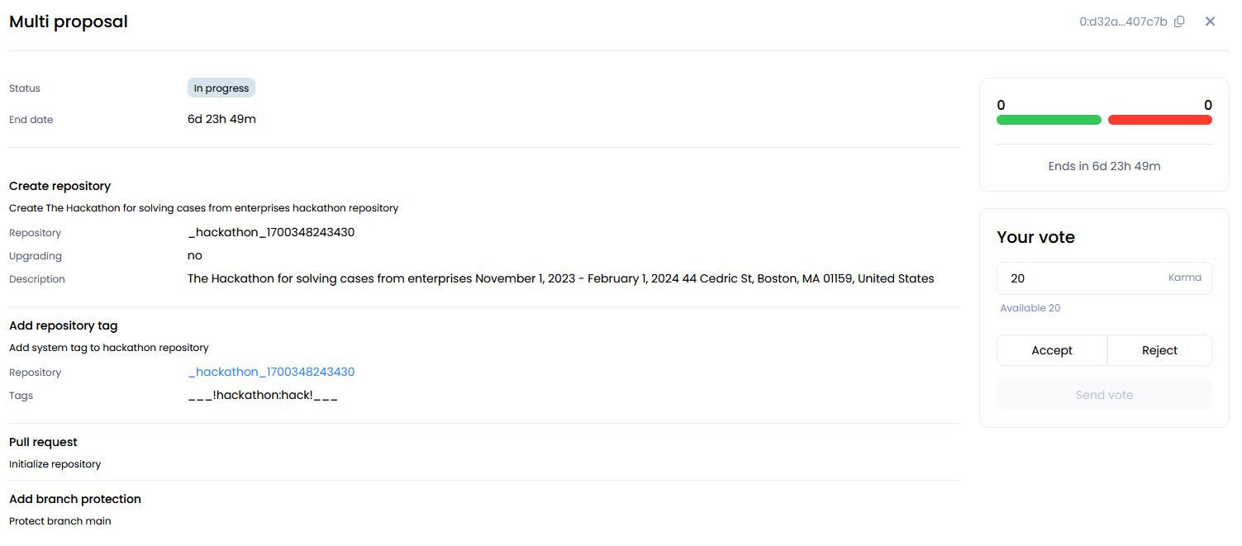The image size is (1242, 546).
Task: Open the blue _hackathon_1700348243430 repository link
Action: click(271, 372)
